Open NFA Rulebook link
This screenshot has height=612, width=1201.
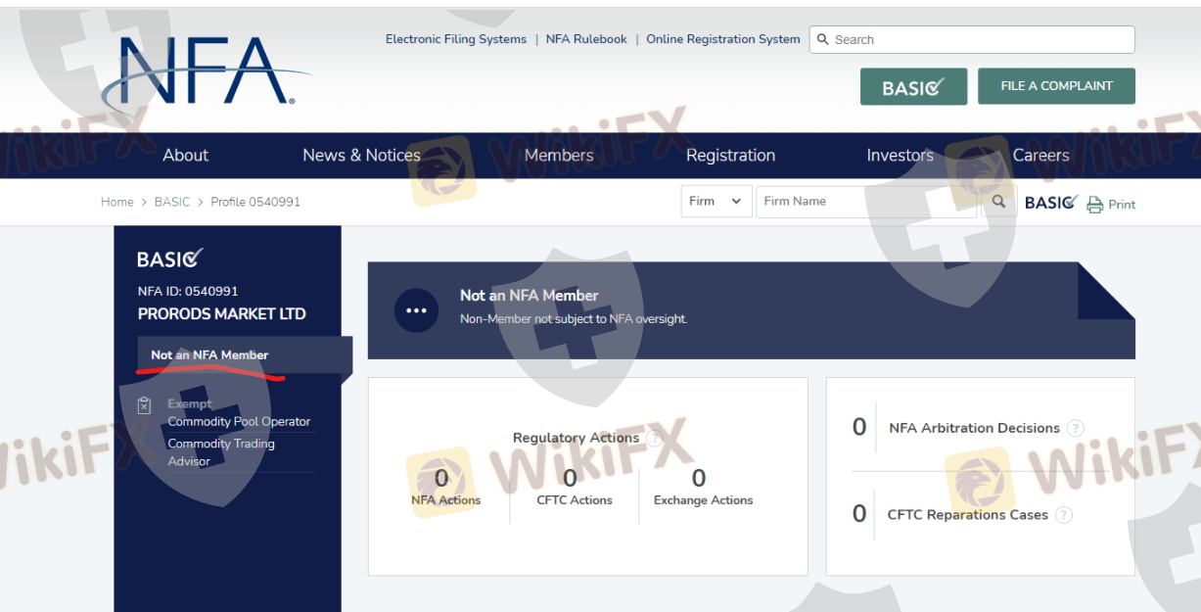click(x=586, y=39)
